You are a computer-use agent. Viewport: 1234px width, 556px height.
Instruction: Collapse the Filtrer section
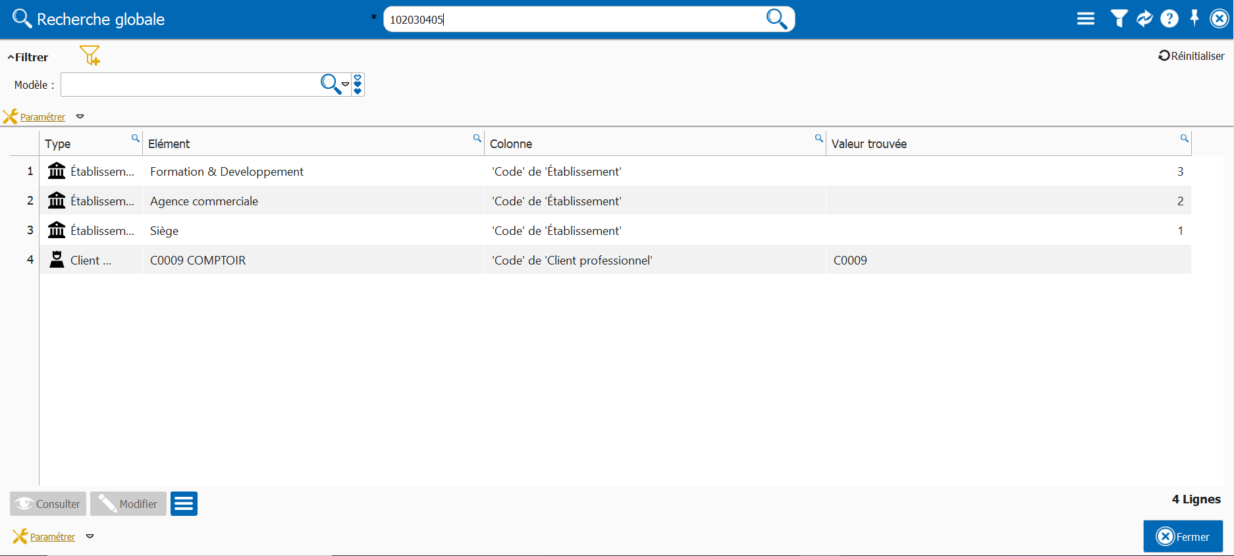[x=28, y=57]
